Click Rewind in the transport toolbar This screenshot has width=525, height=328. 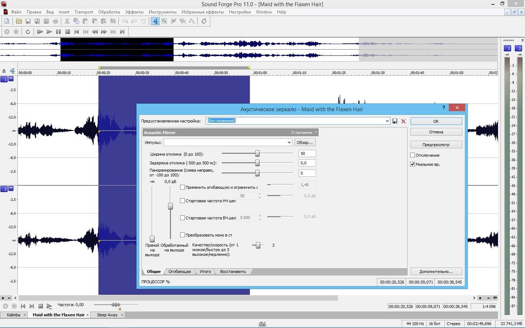tap(95, 32)
